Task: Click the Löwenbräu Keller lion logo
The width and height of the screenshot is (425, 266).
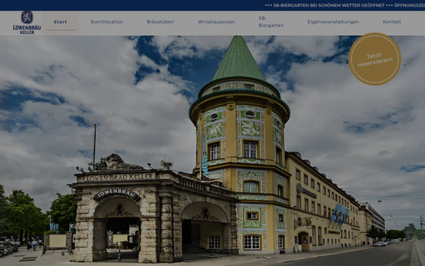Action: click(27, 17)
